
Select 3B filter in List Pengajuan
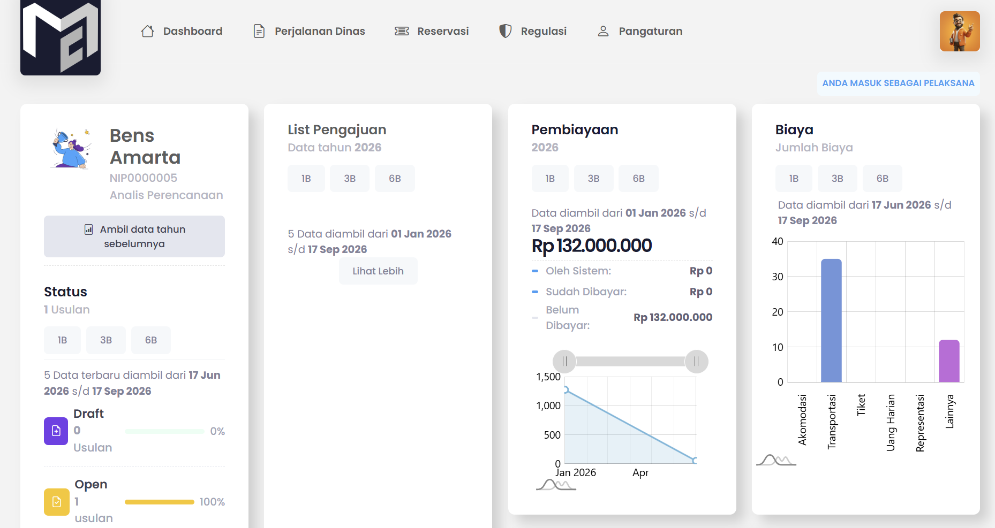tap(350, 179)
